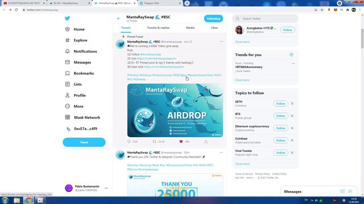Open Lists in the sidebar

pos(73,84)
